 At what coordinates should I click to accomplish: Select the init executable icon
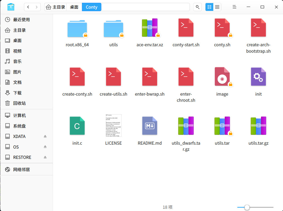coord(258,77)
